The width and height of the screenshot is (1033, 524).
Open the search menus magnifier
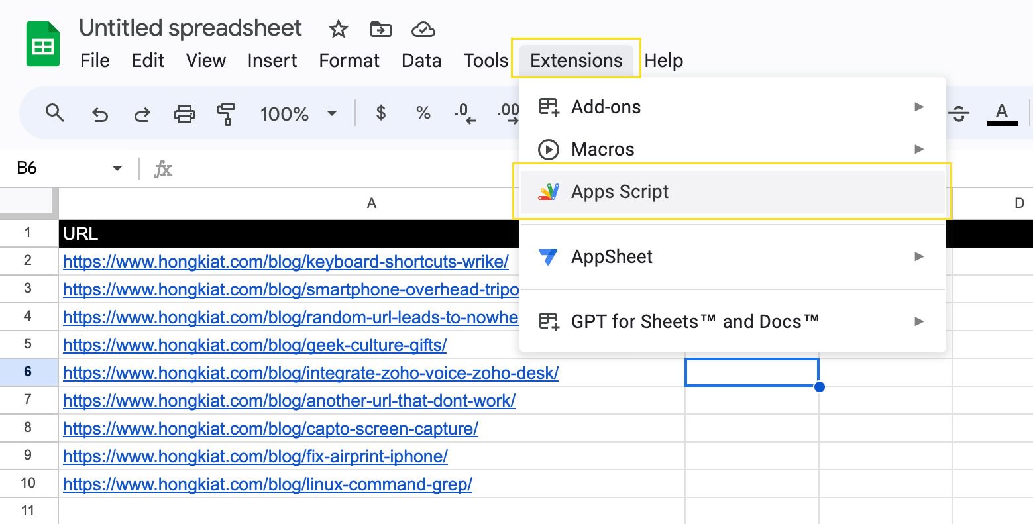pos(55,113)
